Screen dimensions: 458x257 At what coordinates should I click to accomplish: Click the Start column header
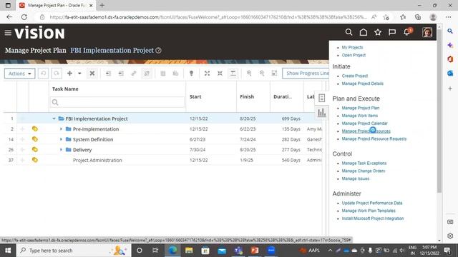[195, 97]
